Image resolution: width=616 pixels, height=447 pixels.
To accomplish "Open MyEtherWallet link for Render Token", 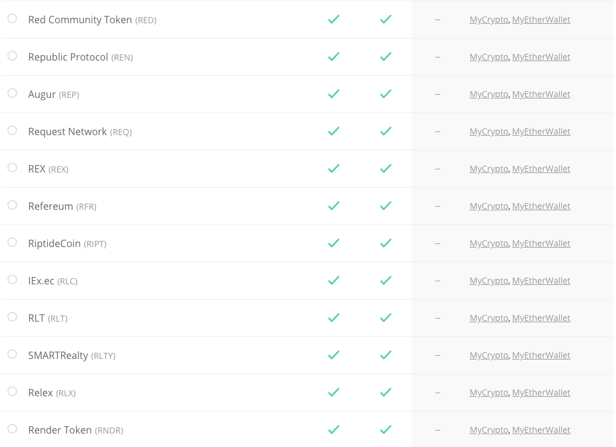I will point(541,430).
